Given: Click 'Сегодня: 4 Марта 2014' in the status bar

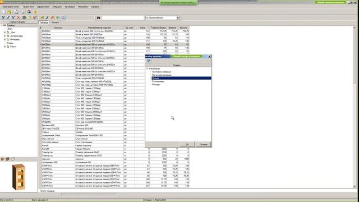Looking at the screenshot, I should [155, 200].
